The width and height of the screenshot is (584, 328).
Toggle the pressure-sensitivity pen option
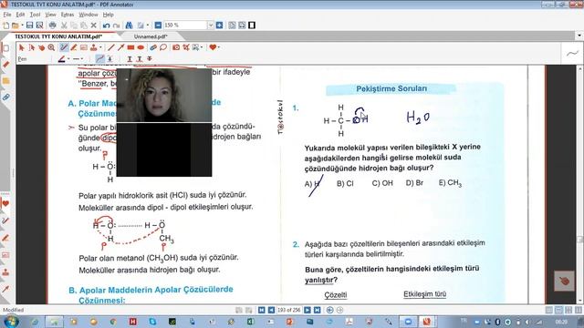coord(109,58)
